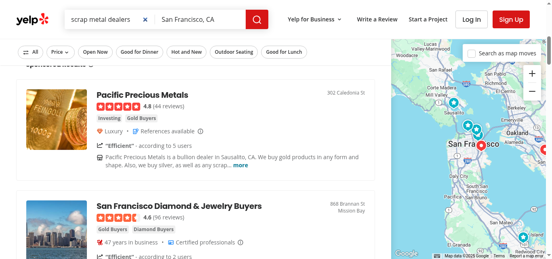This screenshot has width=552, height=259.
Task: Click San Francisco Diamond & Jewelry Buyers star rating
Action: click(x=118, y=218)
